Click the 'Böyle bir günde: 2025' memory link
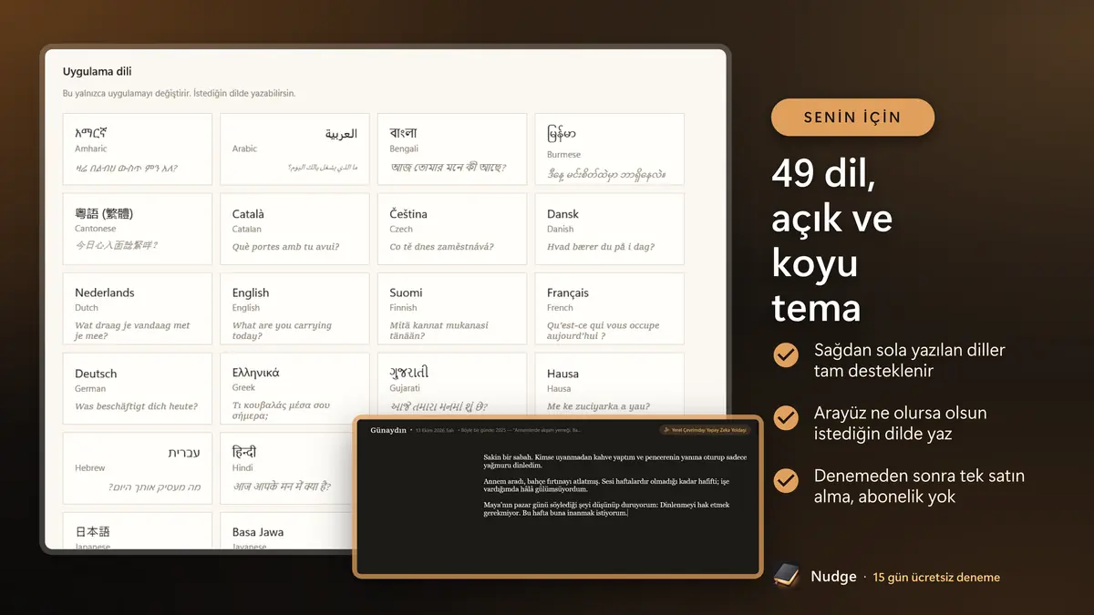The width and height of the screenshot is (1094, 615). [521, 430]
